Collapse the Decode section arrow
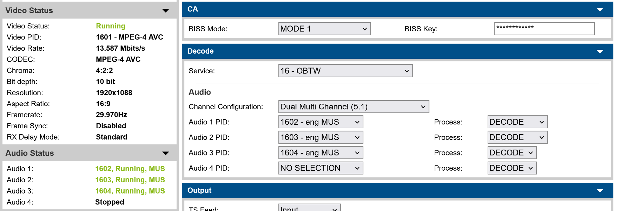 tap(600, 51)
